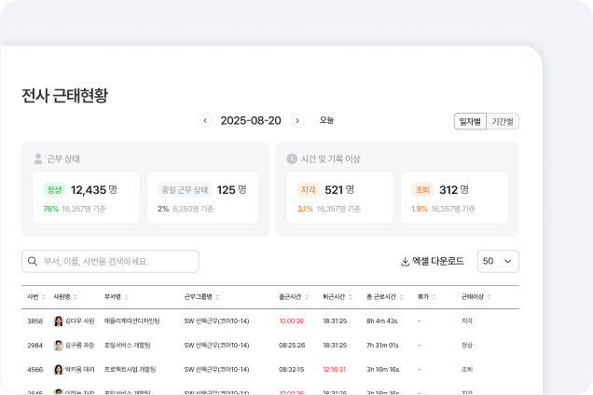The width and height of the screenshot is (593, 395).
Task: Click total work time 8h 4m 43s
Action: 382,320
